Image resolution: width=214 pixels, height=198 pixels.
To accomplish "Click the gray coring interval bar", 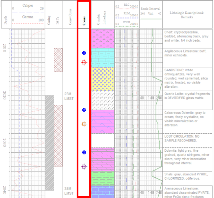I will tap(49, 143).
